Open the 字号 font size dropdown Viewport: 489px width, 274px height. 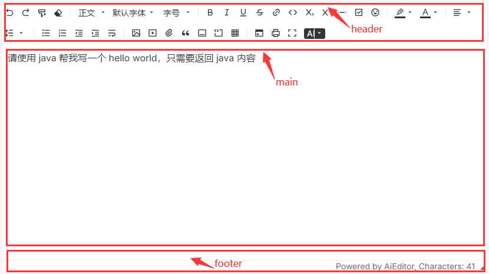pyautogui.click(x=177, y=13)
